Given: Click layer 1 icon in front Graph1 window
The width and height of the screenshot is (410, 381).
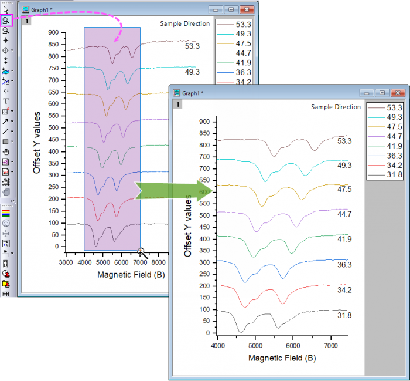Looking at the screenshot, I should pyautogui.click(x=177, y=104).
